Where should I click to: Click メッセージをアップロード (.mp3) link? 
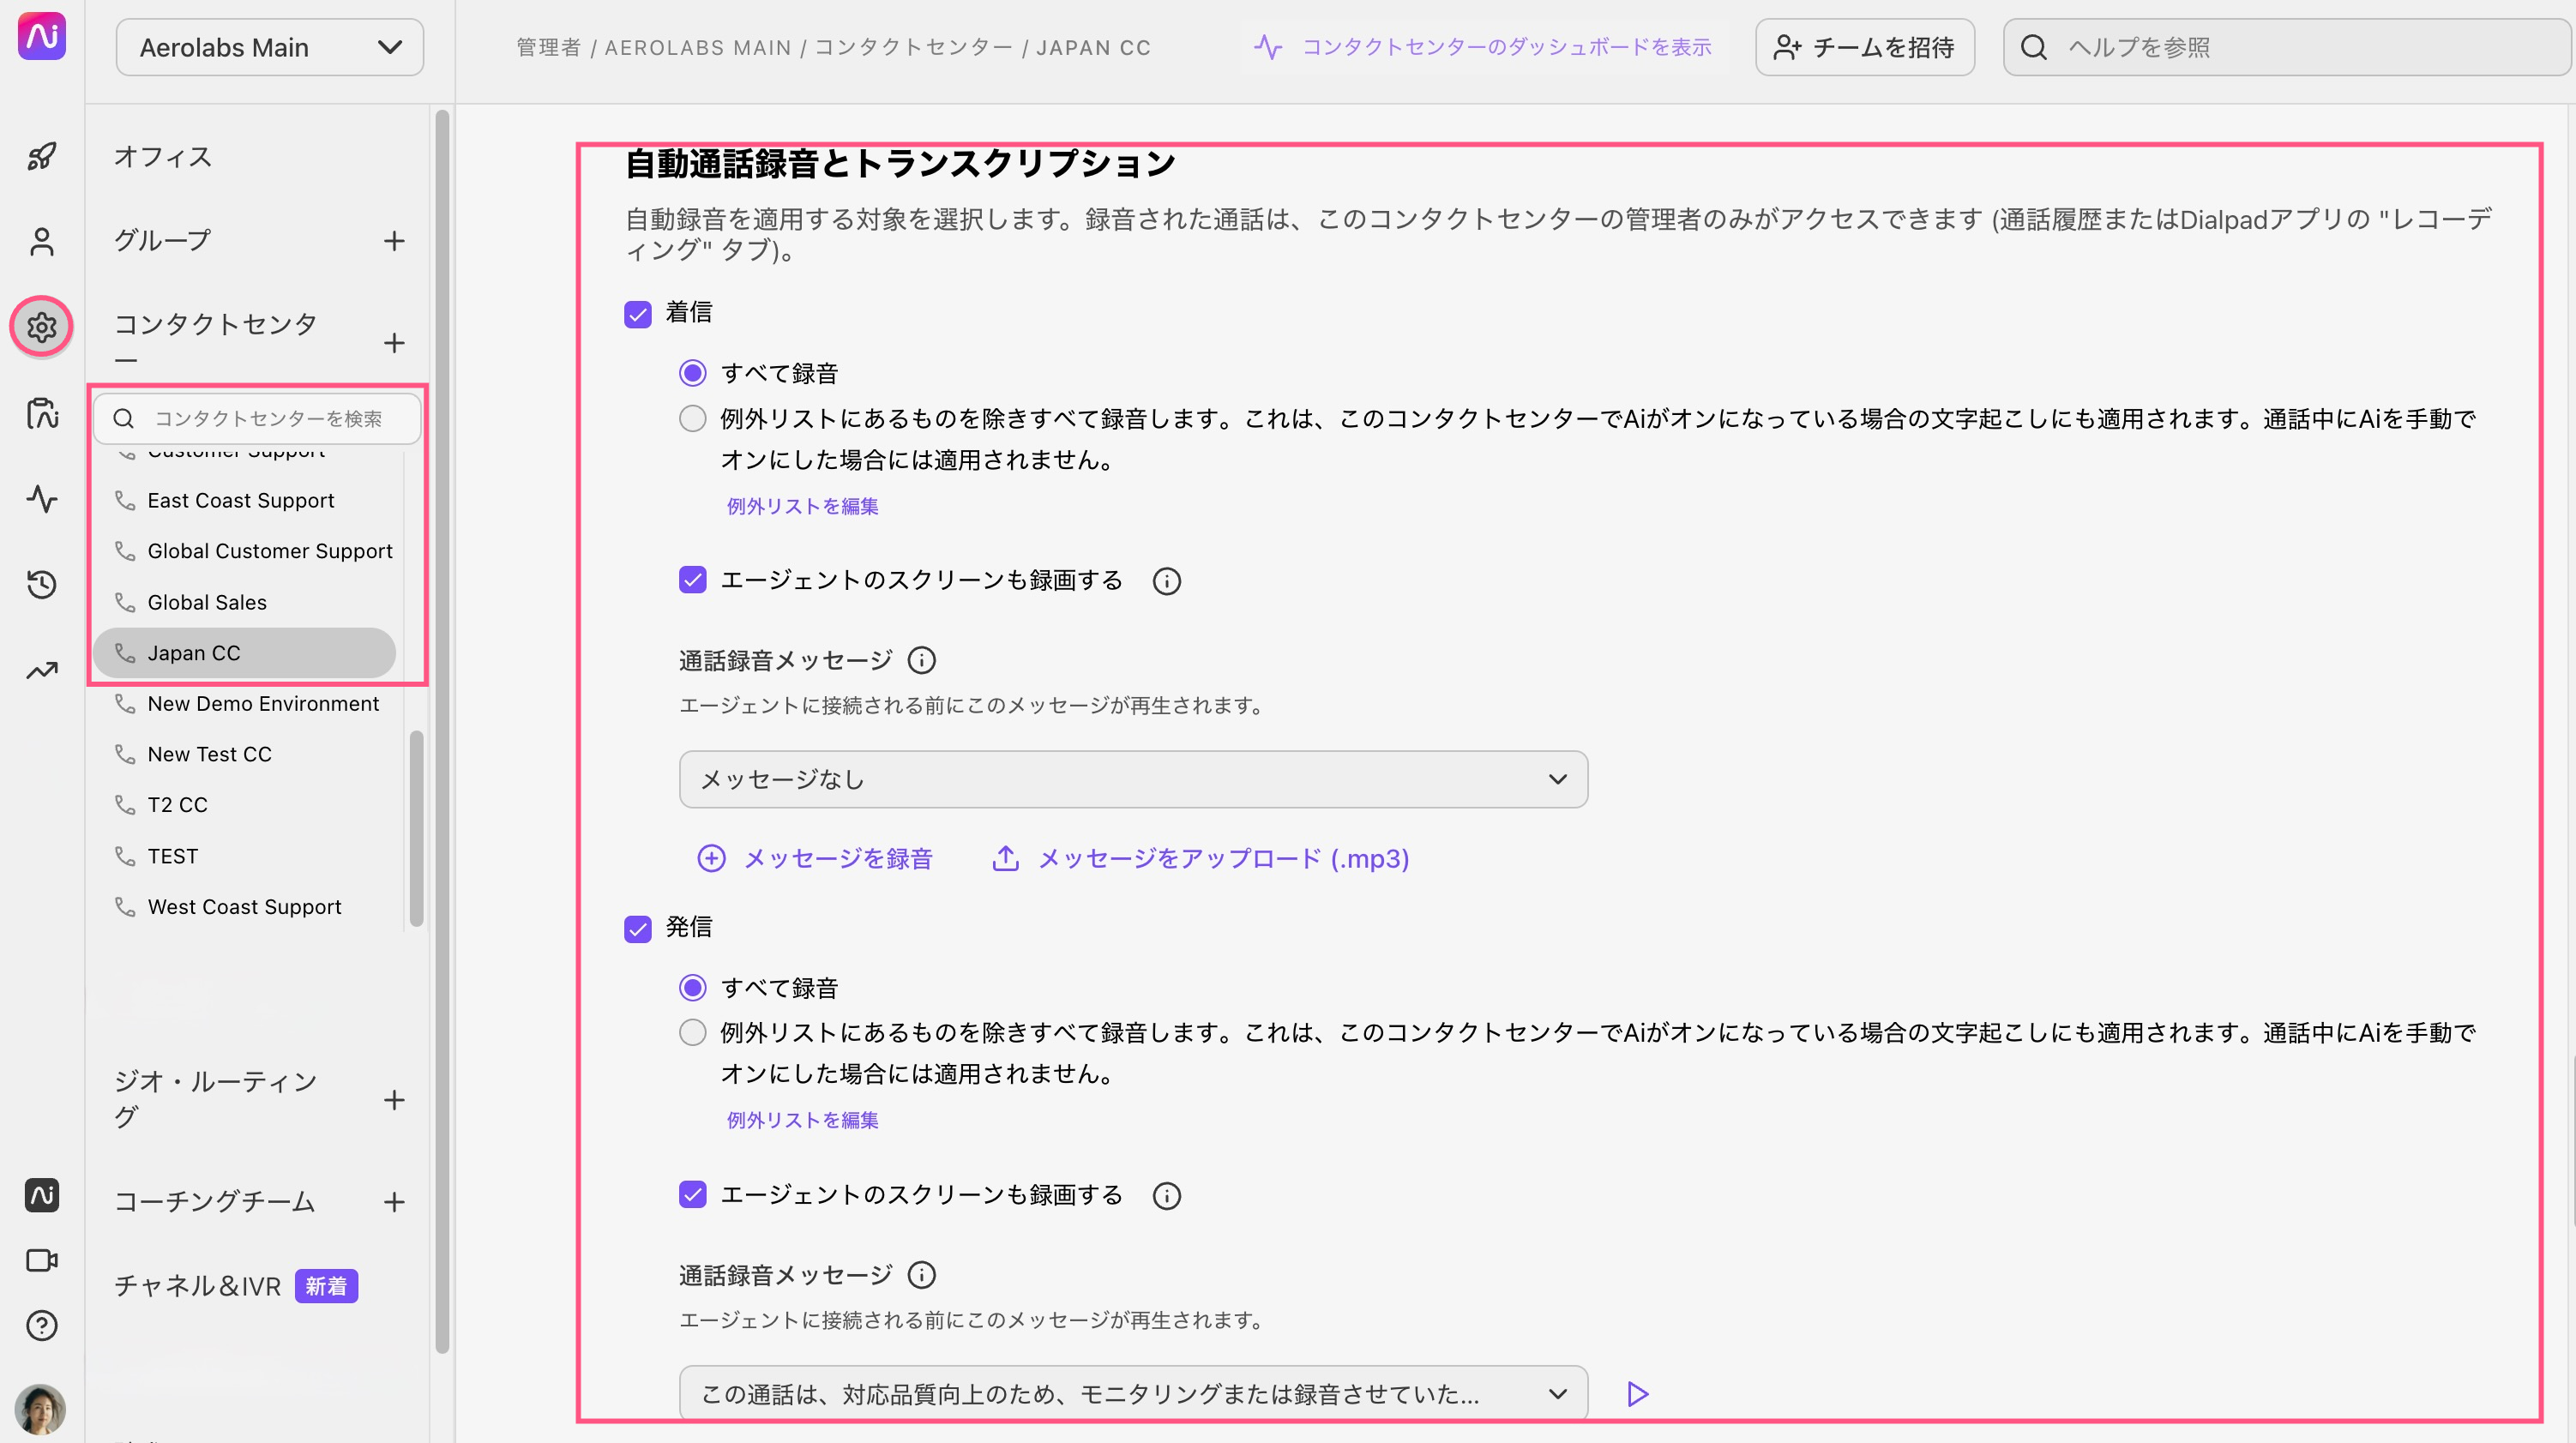[x=1201, y=858]
